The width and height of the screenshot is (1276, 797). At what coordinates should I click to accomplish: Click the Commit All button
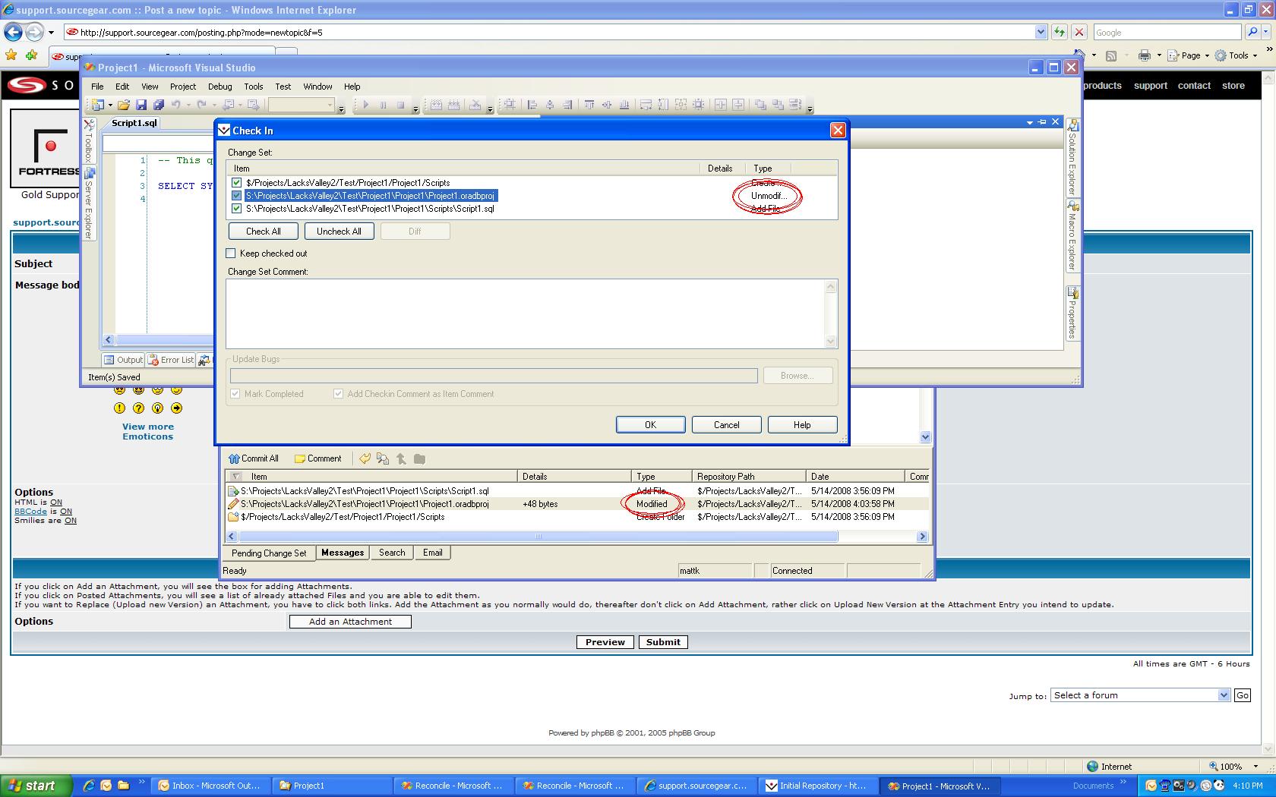[x=254, y=458]
